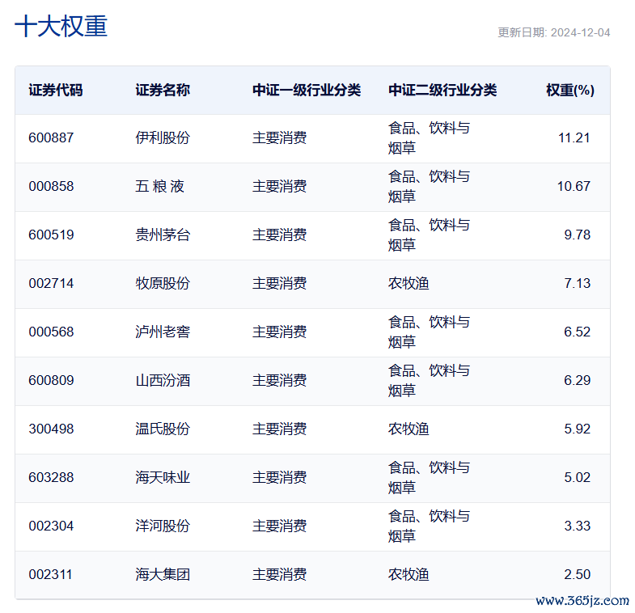Image resolution: width=635 pixels, height=613 pixels.
Task: Click stock name 五粮液
Action: coord(159,186)
